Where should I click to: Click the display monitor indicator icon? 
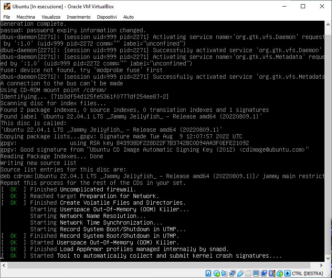pos(256,273)
